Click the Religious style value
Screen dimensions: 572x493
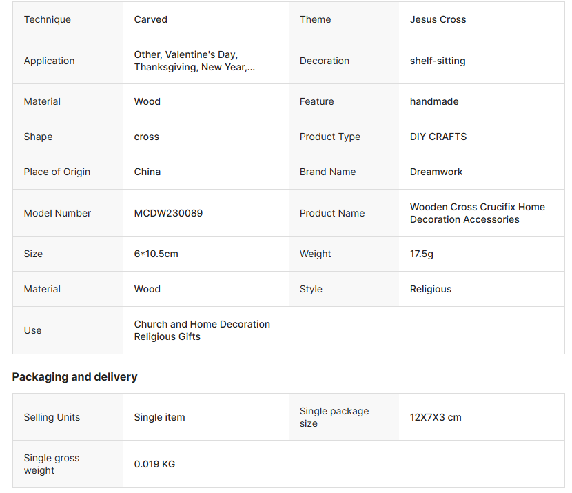[431, 289]
